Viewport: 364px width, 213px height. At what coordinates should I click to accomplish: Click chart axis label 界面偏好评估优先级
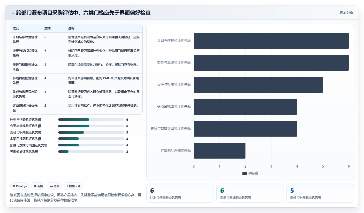[x=176, y=150]
